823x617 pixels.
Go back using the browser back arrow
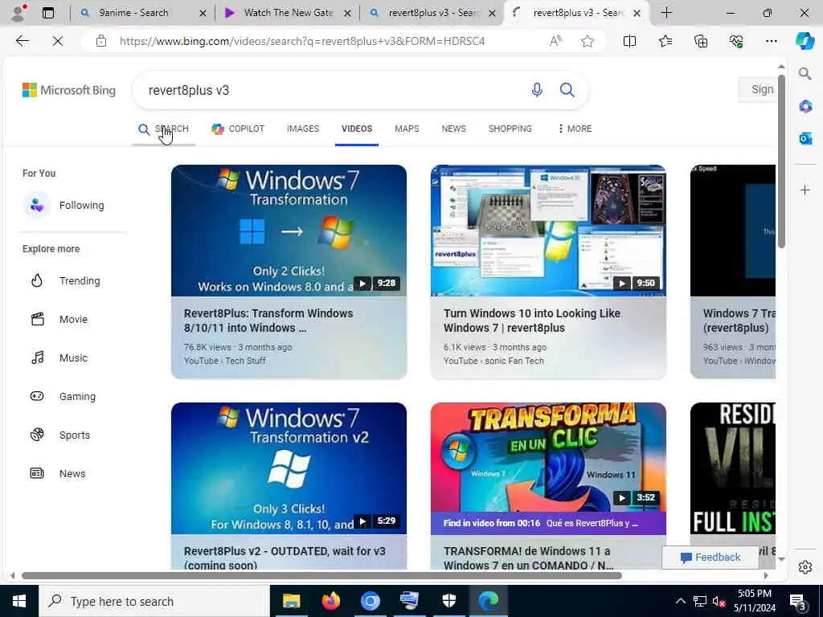click(x=22, y=41)
